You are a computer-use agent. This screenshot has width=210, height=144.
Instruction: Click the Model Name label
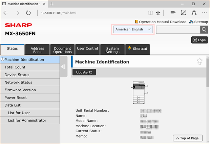tap(87, 121)
